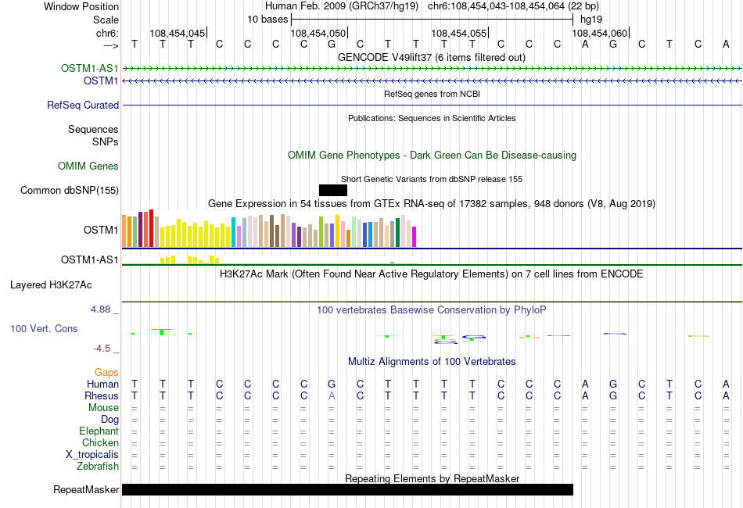Viewport: 743px width, 508px height.
Task: Click the Layered H3K27Ac track label
Action: coord(51,285)
